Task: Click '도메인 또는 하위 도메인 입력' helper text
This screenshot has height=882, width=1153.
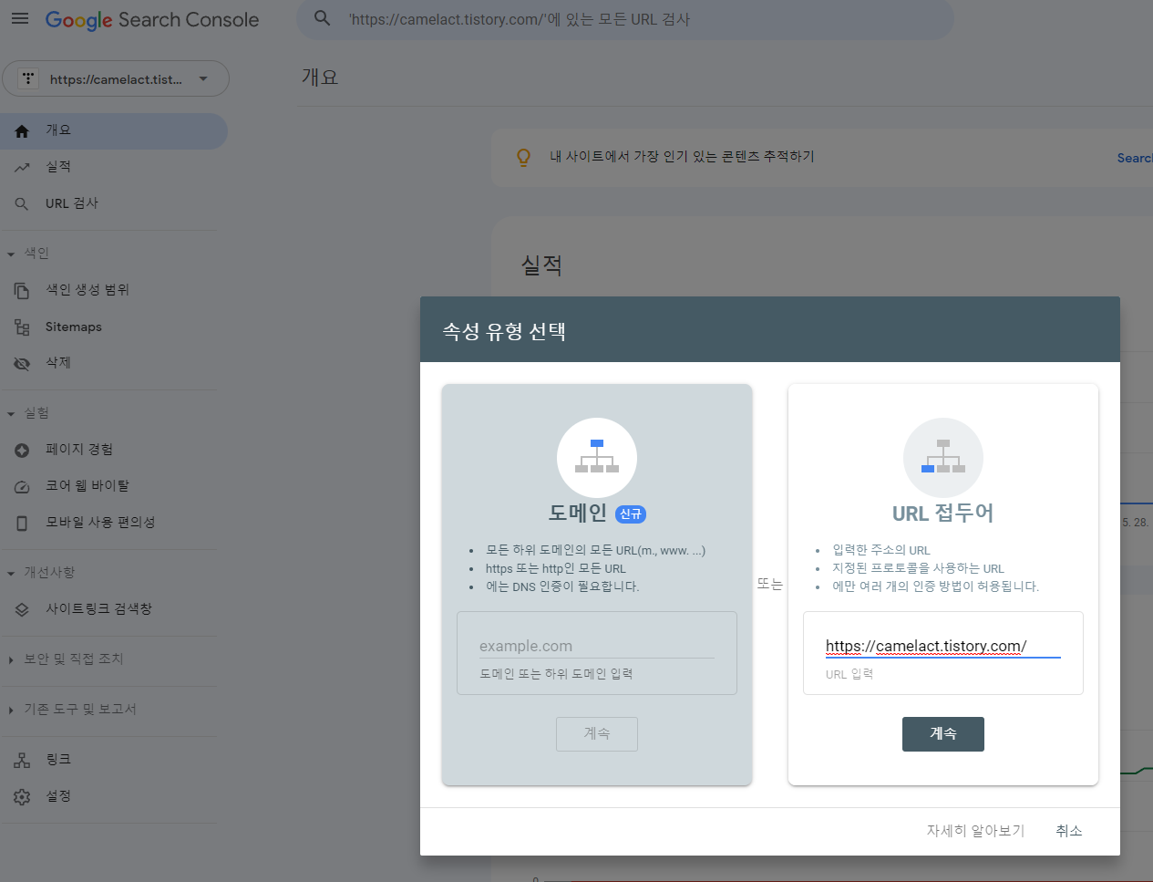Action: (x=556, y=674)
